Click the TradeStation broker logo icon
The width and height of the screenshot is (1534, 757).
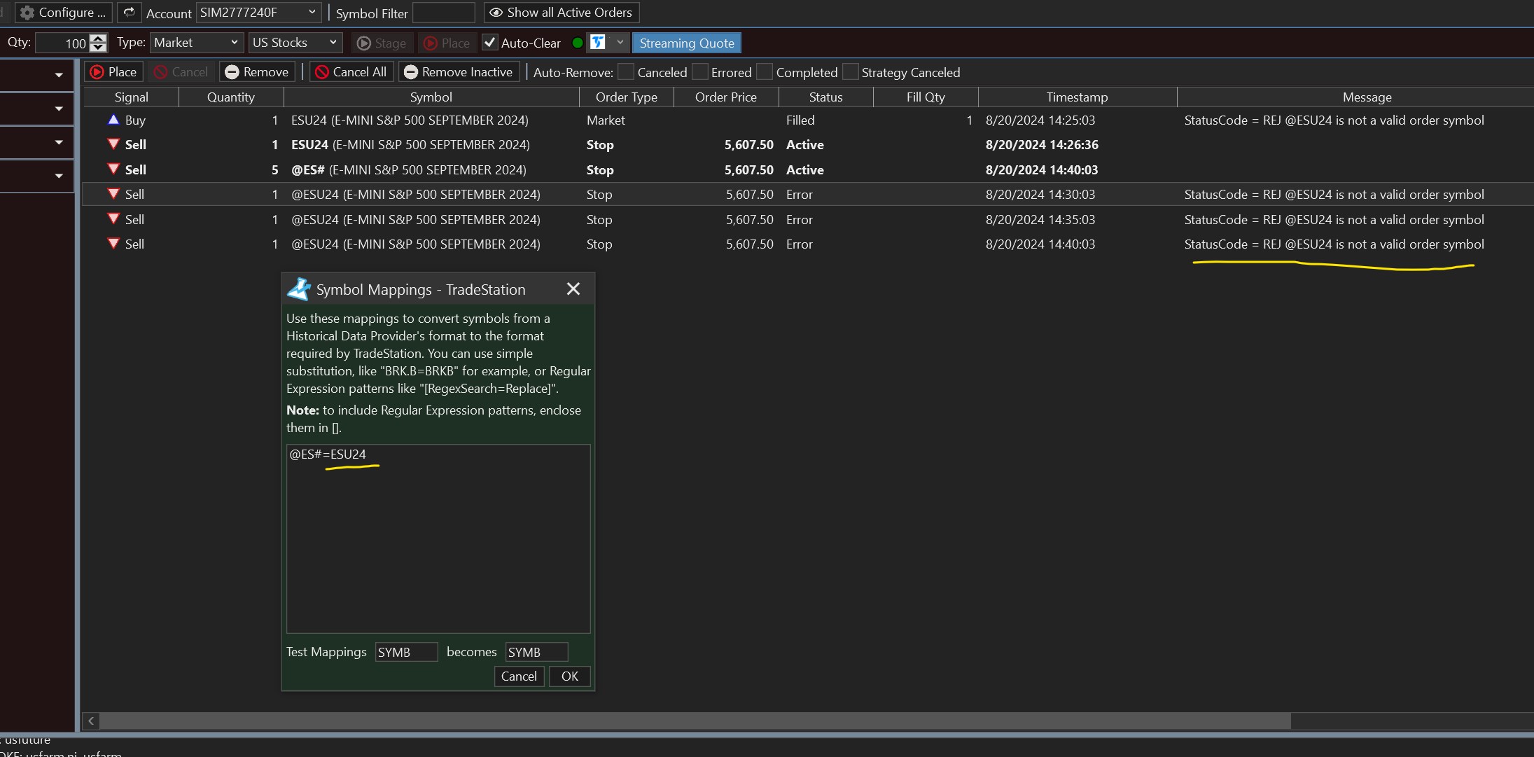[x=597, y=43]
